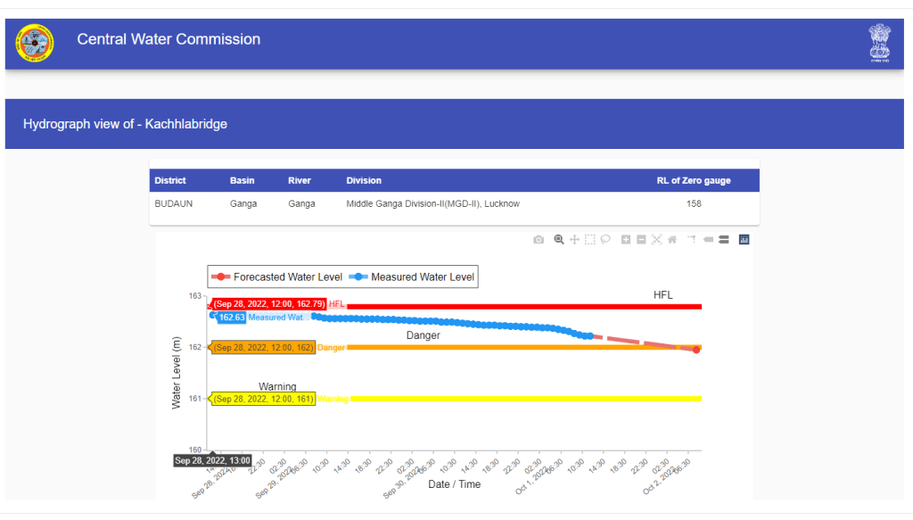This screenshot has height=520, width=913.
Task: Click the Zoom out minus icon
Action: 641,239
